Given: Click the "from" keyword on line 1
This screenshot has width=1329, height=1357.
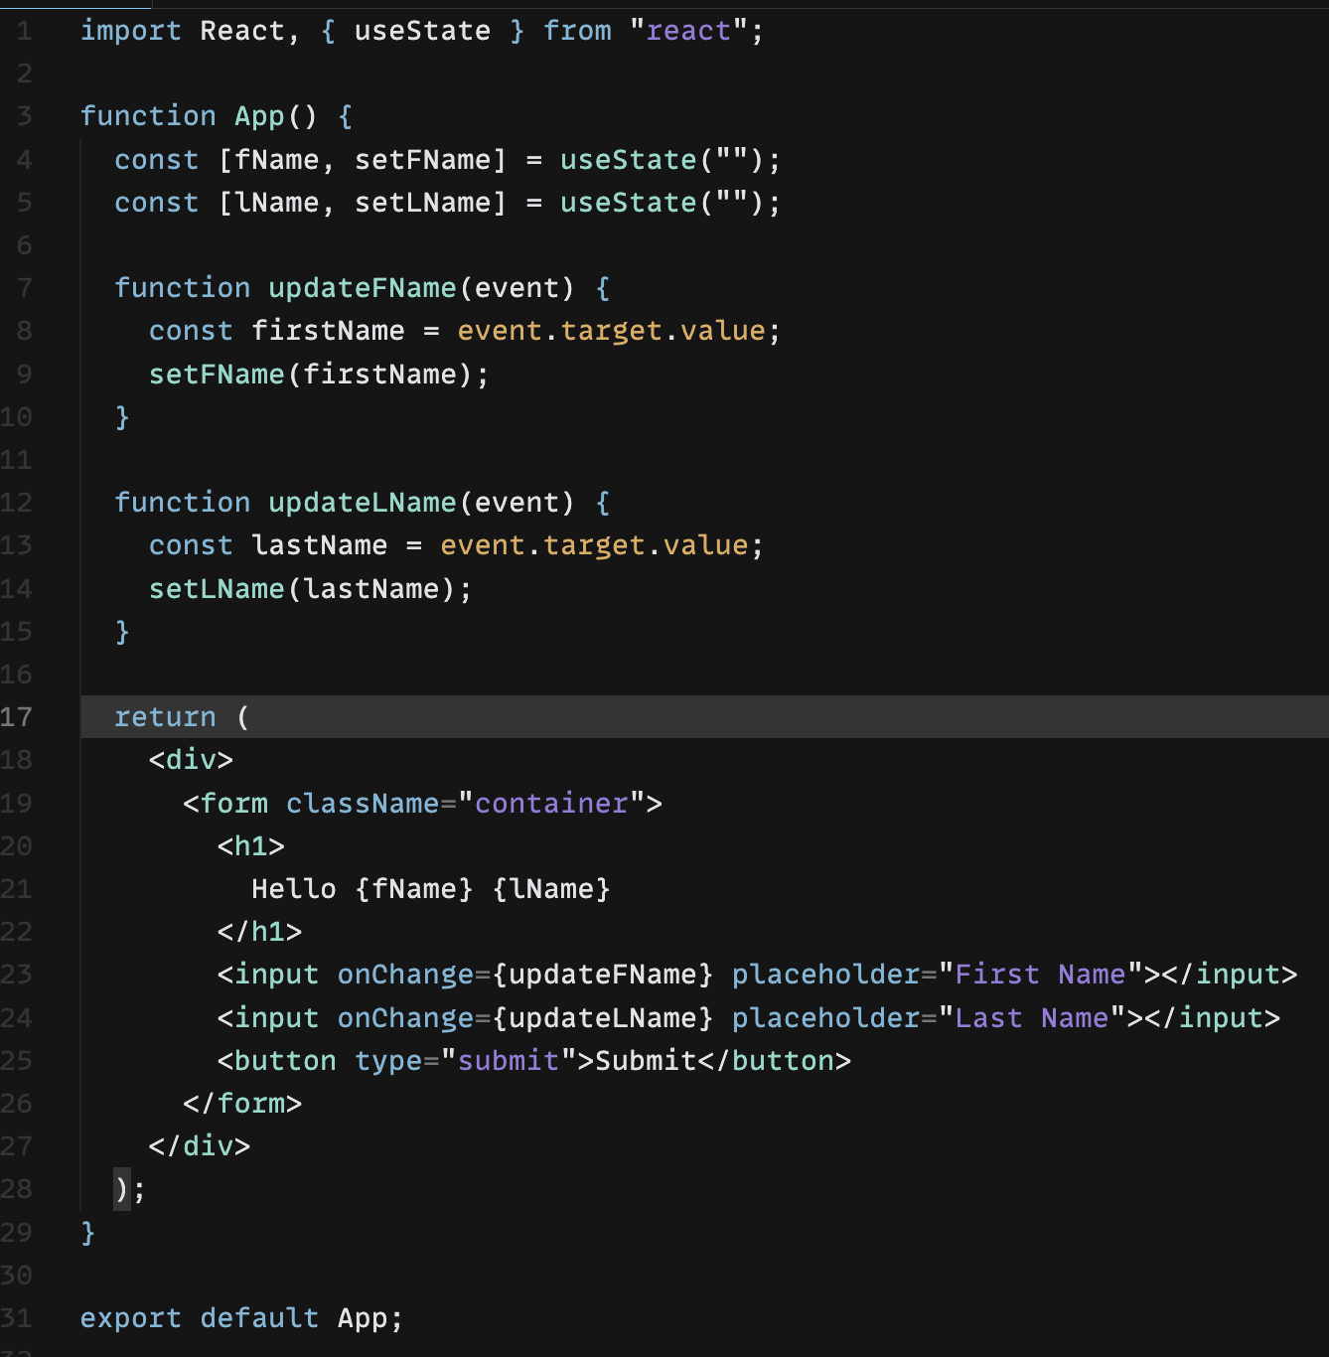Looking at the screenshot, I should point(578,31).
